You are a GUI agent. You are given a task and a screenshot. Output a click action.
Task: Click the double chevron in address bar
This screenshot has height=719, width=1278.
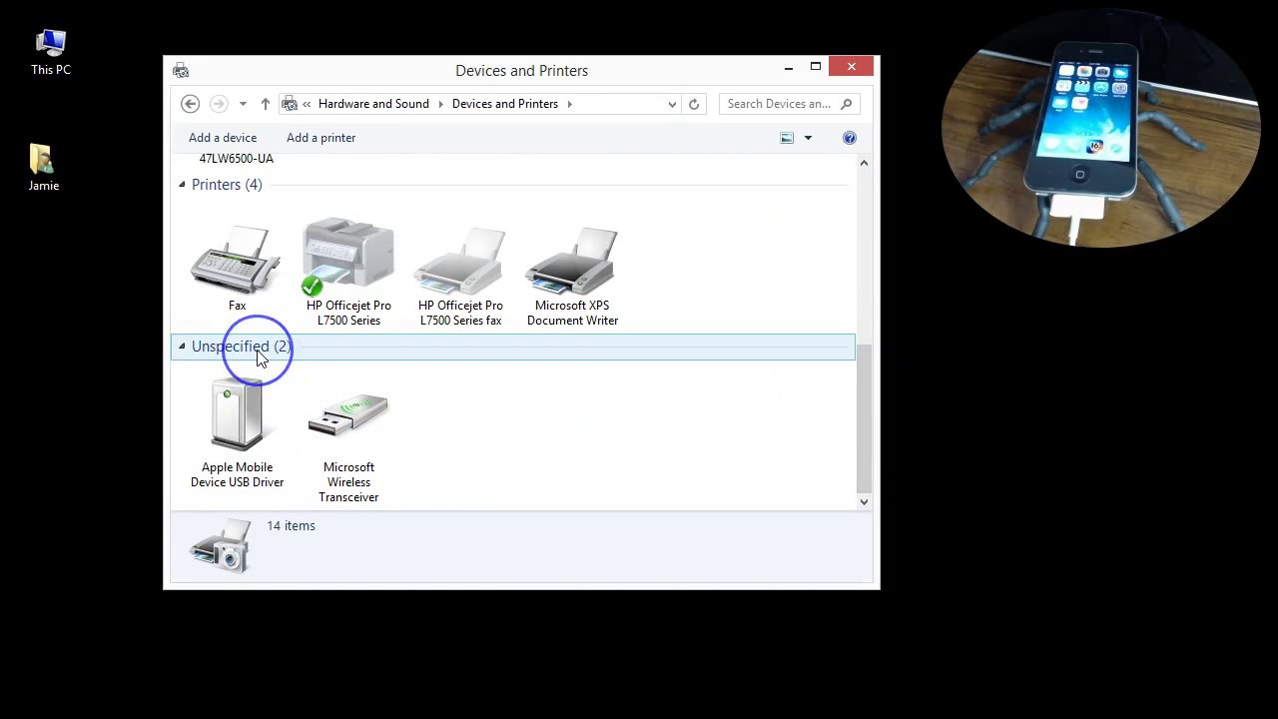308,104
